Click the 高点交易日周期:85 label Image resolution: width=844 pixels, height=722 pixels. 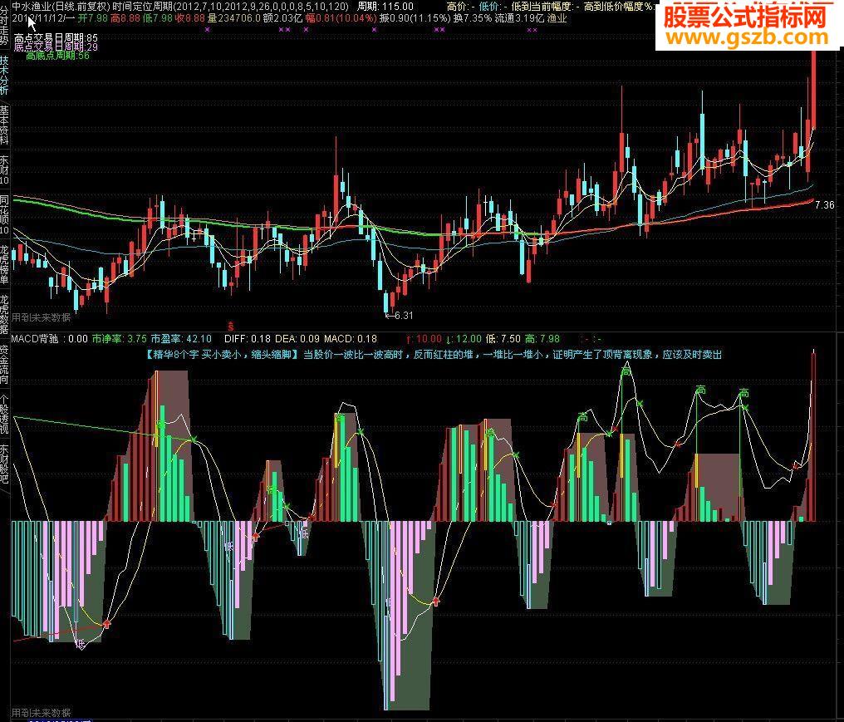tap(56, 38)
